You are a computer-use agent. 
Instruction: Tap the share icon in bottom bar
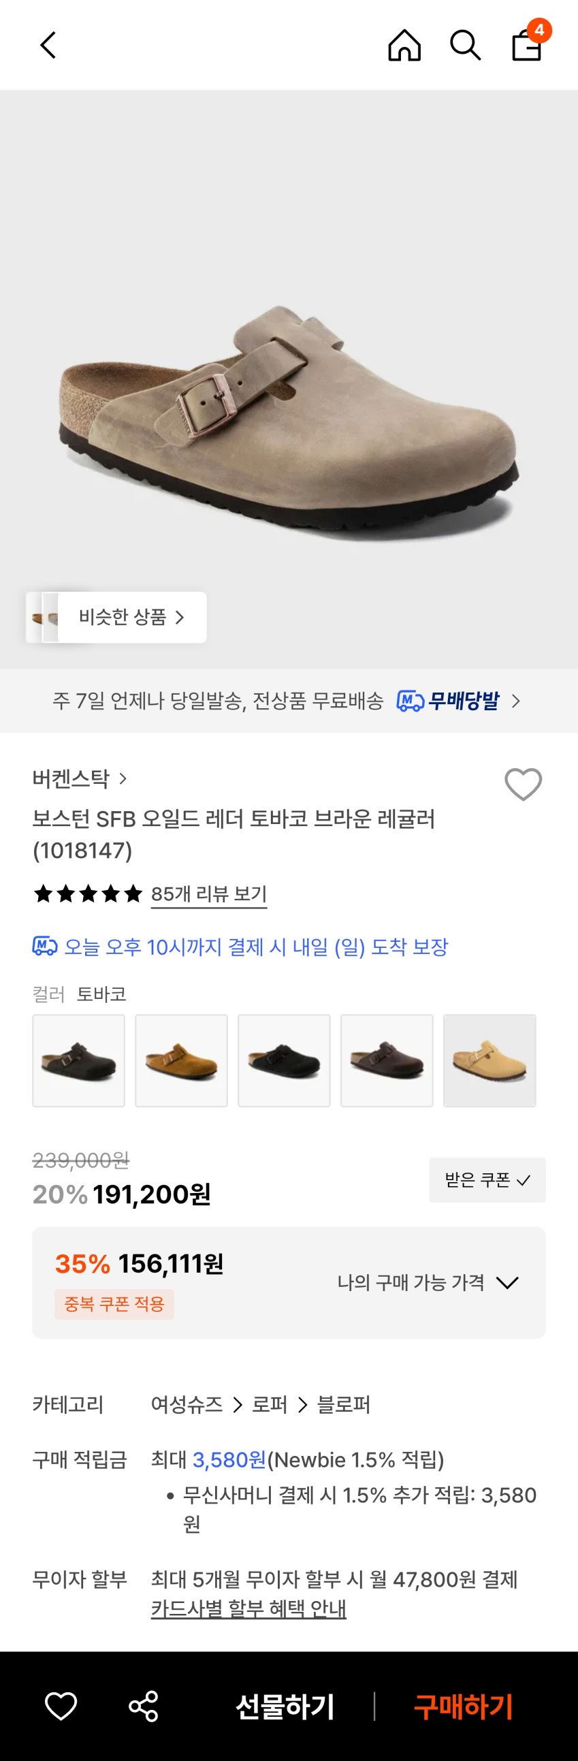(144, 1707)
